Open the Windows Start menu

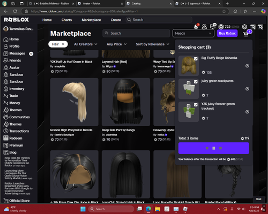[83, 209]
